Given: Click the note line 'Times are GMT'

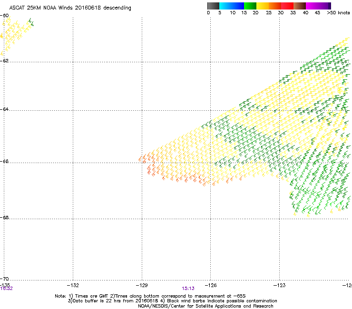Looking at the screenshot, I should pos(150,296).
